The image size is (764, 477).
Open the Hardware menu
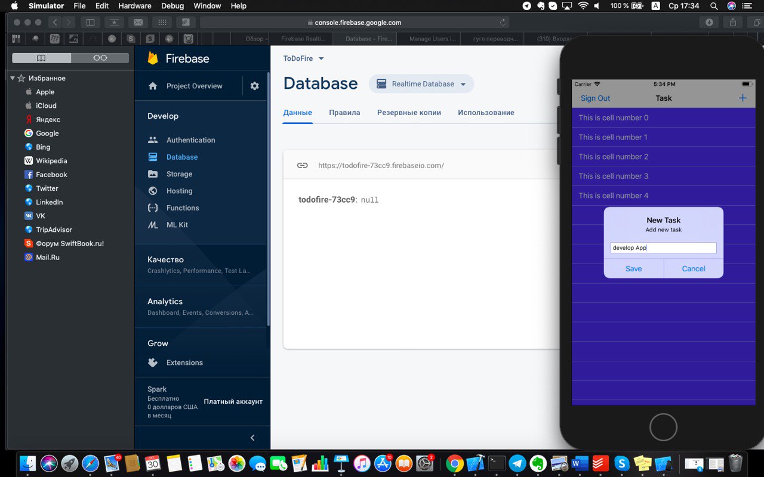point(134,6)
